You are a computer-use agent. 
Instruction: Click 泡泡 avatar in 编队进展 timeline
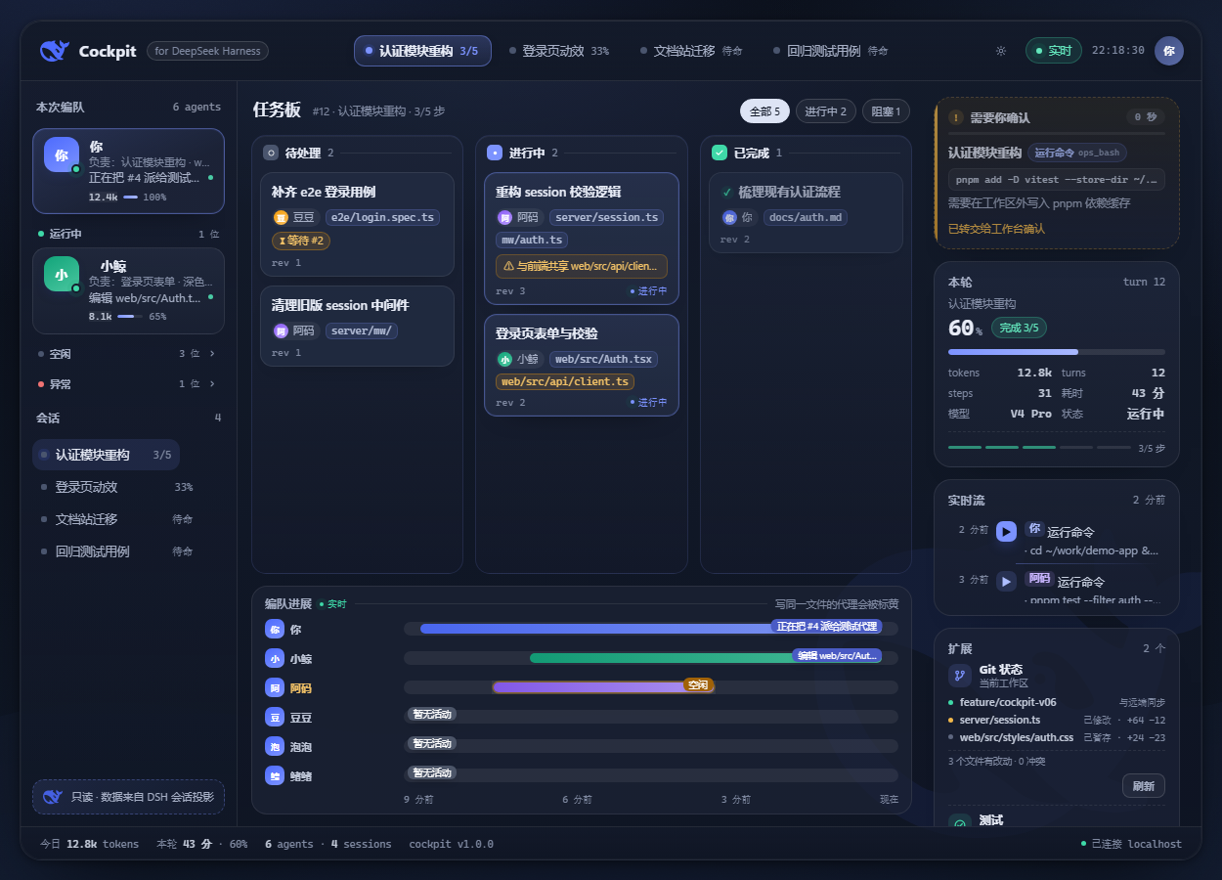274,747
